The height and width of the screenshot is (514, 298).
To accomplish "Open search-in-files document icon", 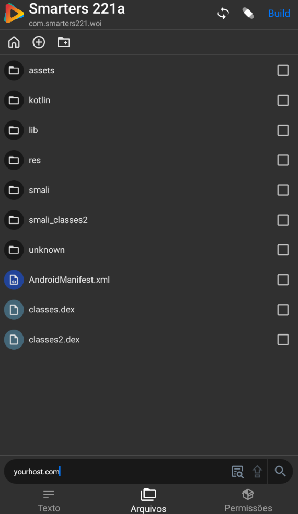I will (237, 472).
